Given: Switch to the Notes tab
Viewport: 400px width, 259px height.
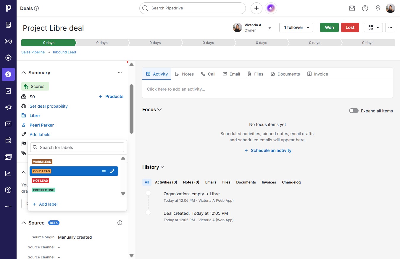Looking at the screenshot, I should point(184,74).
